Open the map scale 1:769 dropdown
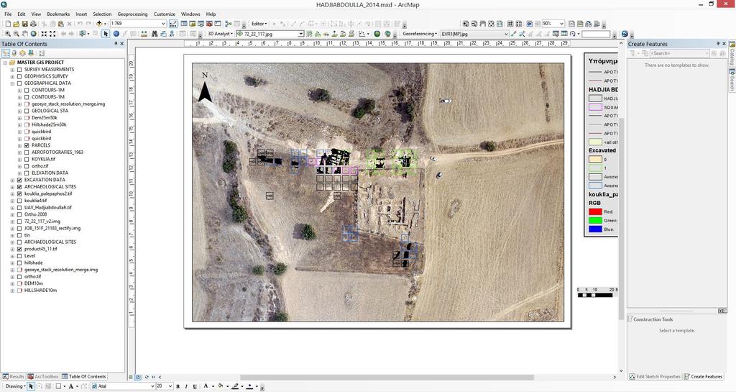The height and width of the screenshot is (392, 736). [163, 24]
